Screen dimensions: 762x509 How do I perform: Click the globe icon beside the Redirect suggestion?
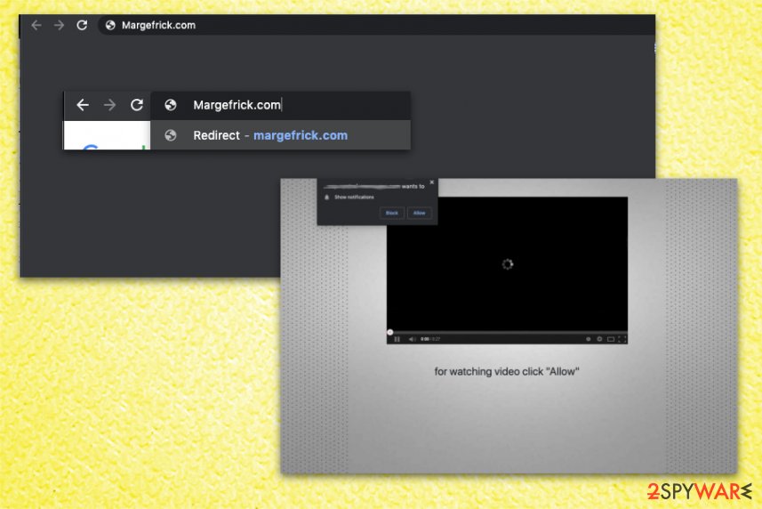coord(170,135)
